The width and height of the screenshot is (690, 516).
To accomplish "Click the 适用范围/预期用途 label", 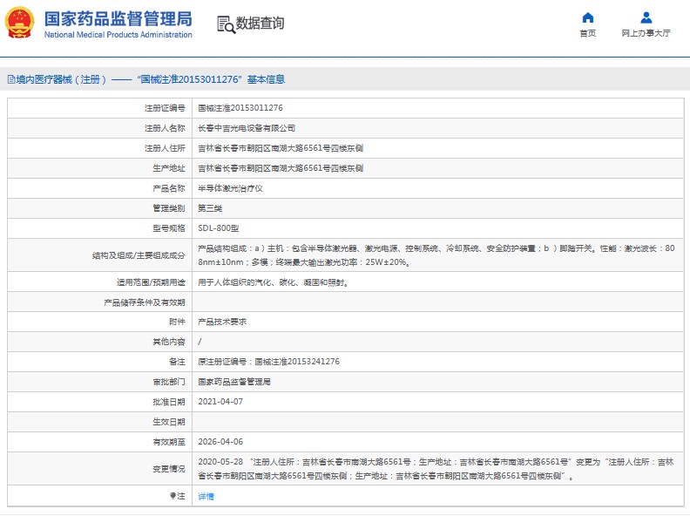I will tap(151, 282).
